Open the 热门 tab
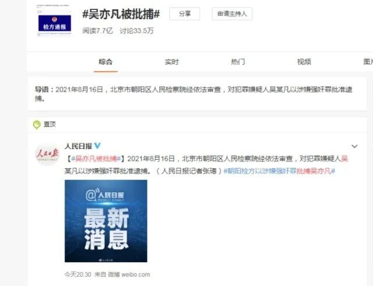373x286 pixels. pyautogui.click(x=237, y=62)
